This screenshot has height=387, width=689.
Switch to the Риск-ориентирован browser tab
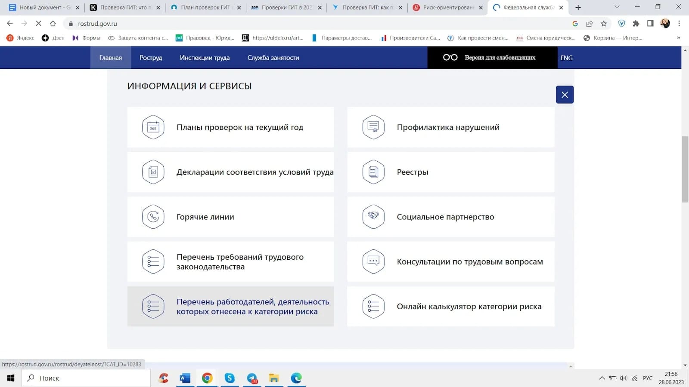tap(448, 7)
